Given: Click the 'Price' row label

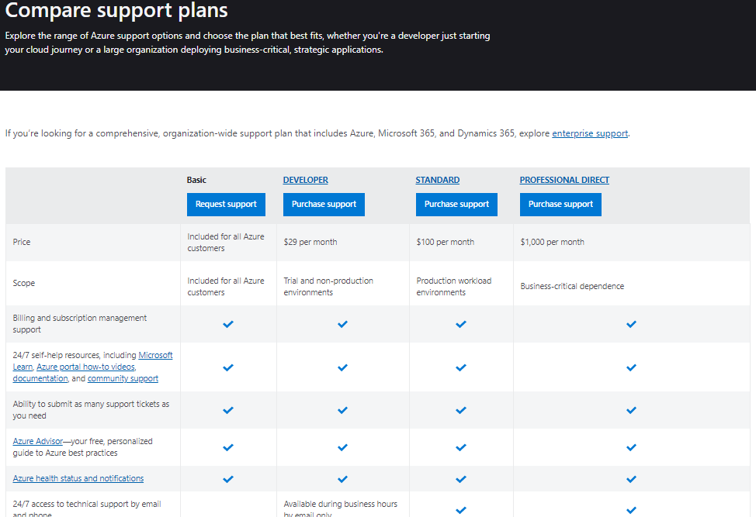Looking at the screenshot, I should coord(22,242).
